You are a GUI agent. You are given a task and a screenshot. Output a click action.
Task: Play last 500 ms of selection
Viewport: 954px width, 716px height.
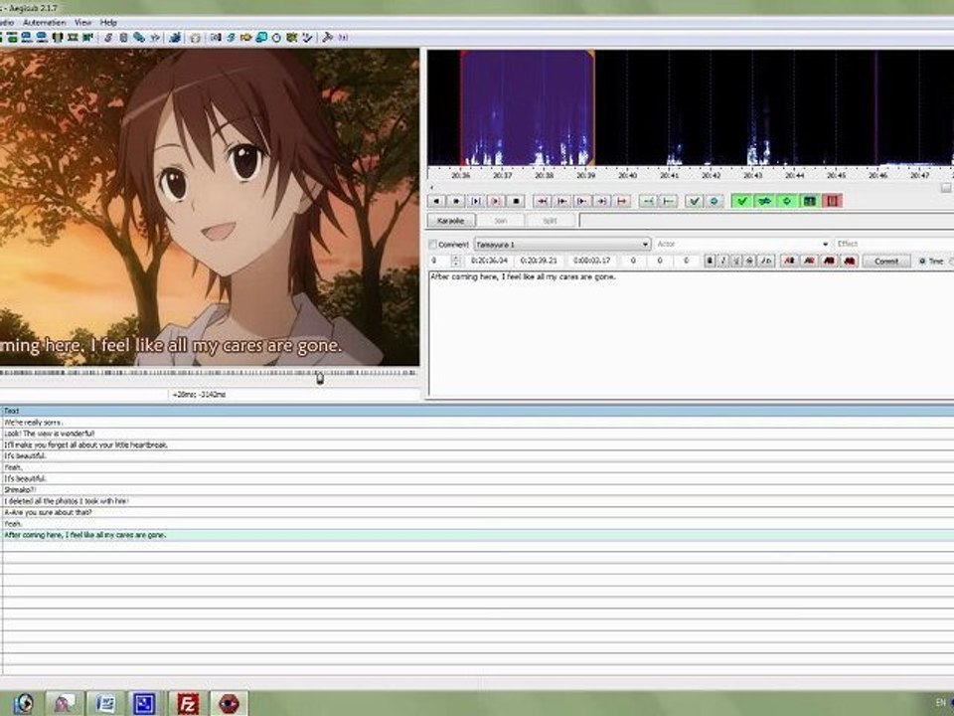[602, 201]
